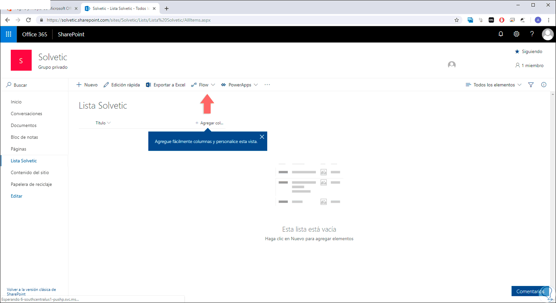
Task: Open notifications bell in SharePoint header
Action: tap(501, 34)
